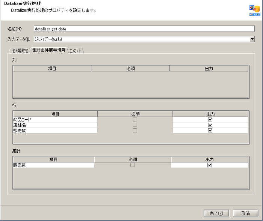Select the 集計条件調整項目 tab
The image size is (263, 221).
(x=48, y=50)
